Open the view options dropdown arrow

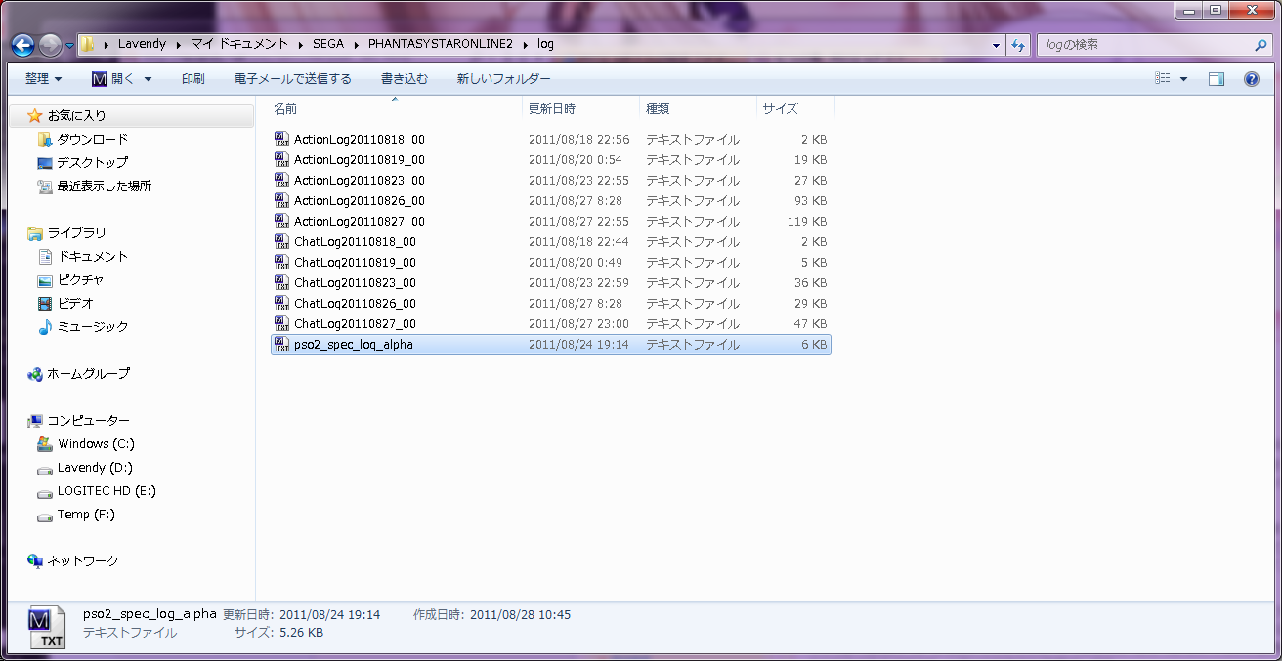click(1183, 78)
